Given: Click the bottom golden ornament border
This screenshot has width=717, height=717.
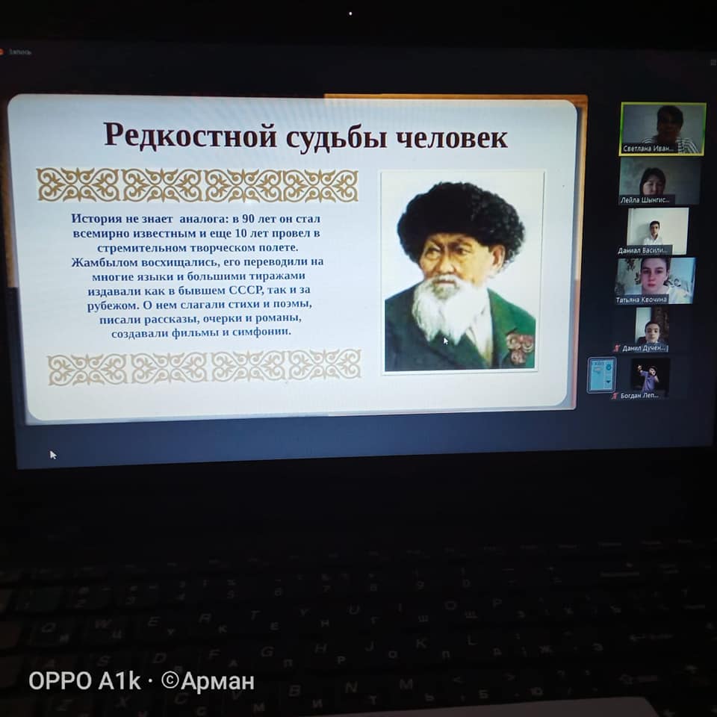Looking at the screenshot, I should point(204,367).
